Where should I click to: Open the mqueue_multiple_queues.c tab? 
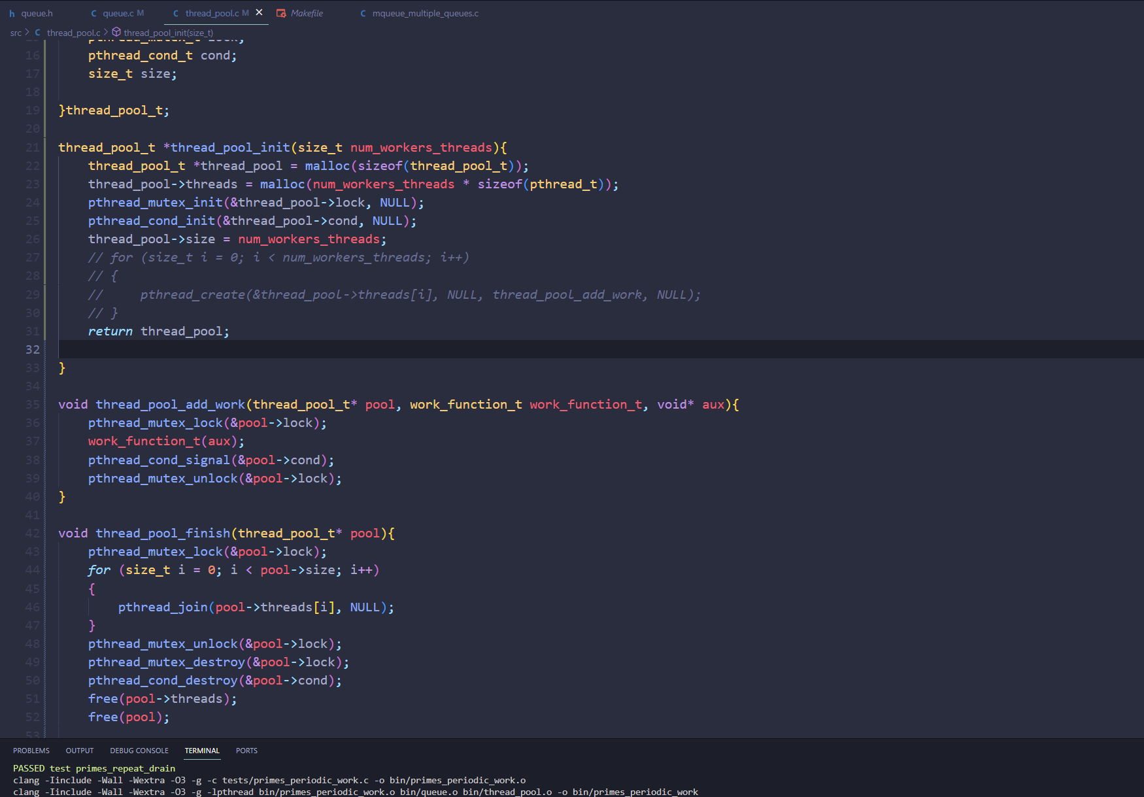point(425,13)
